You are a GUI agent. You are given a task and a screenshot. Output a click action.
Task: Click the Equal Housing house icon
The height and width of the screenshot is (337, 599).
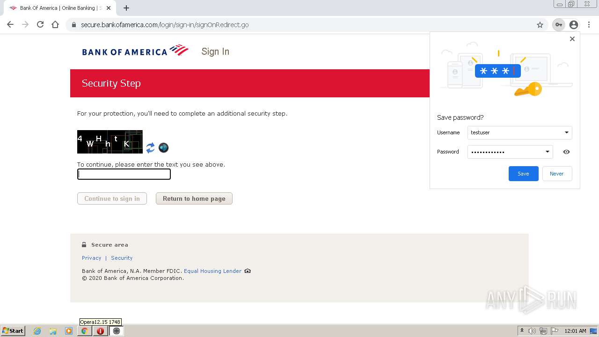[x=248, y=271]
